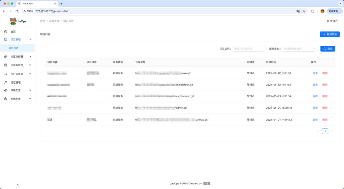Click the 新建项目 button
The image size is (344, 189).
tap(330, 34)
